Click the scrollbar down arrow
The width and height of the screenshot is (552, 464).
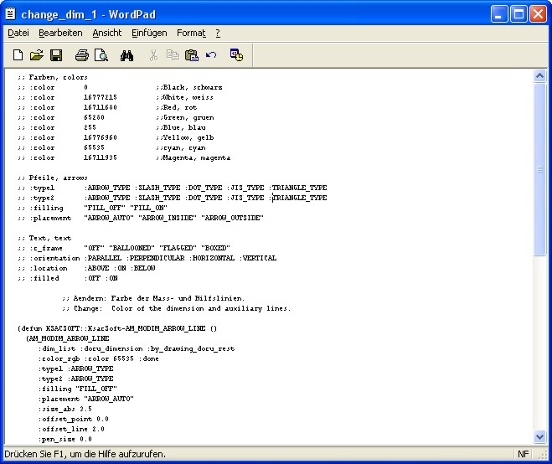pyautogui.click(x=540, y=436)
